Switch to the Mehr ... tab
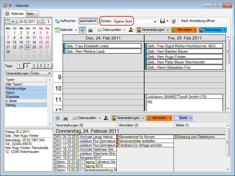Viewport: 235px width, 176px height. pos(32,14)
